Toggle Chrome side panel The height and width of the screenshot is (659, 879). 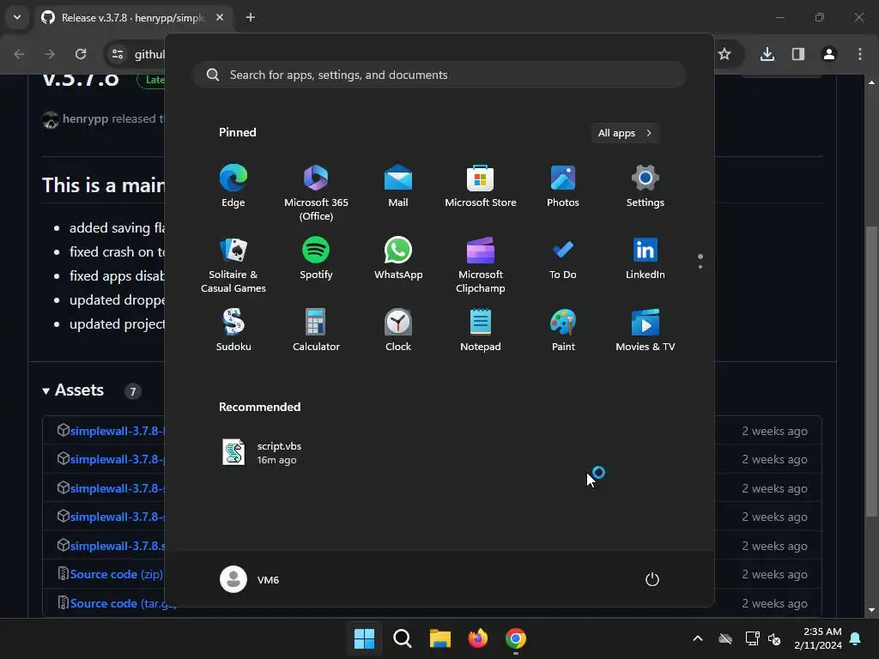click(x=798, y=54)
